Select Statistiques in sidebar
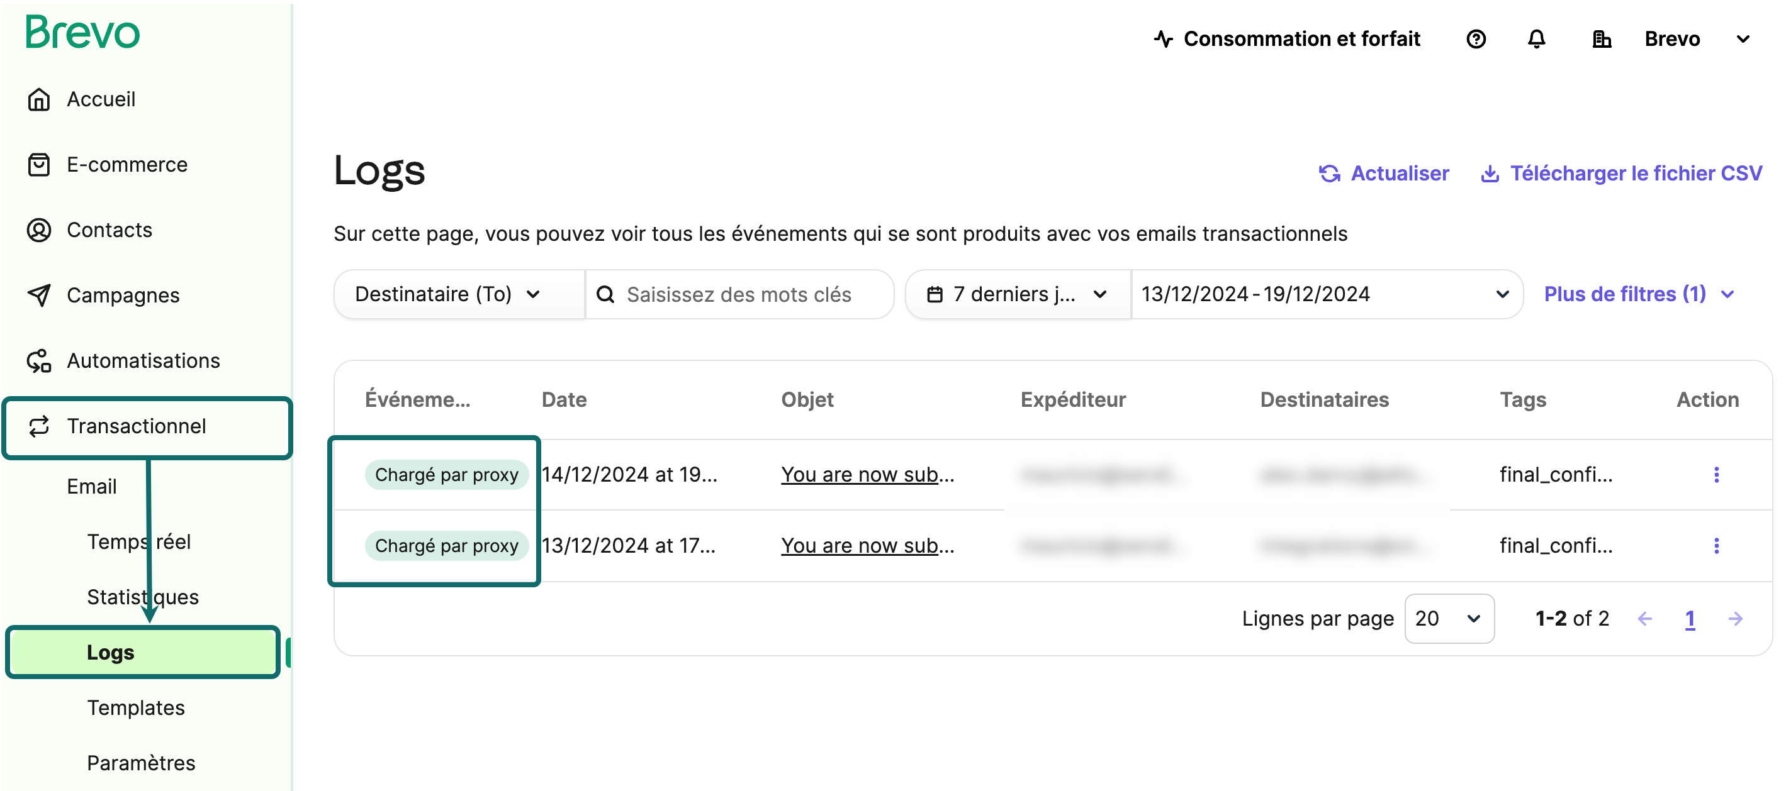Screen dimensions: 1786x791 click(143, 597)
